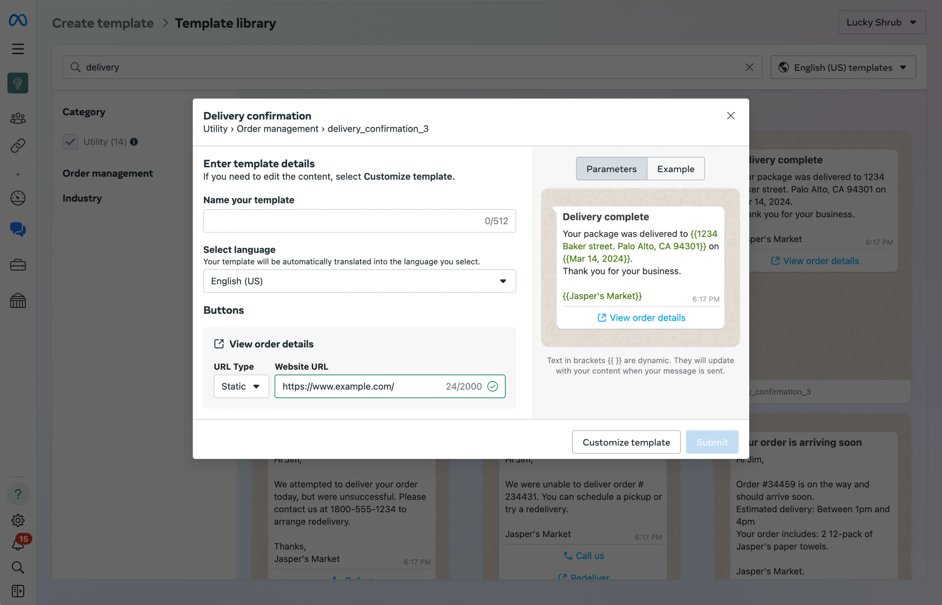Open the audiences people icon in sidebar
The height and width of the screenshot is (605, 942).
(x=18, y=118)
